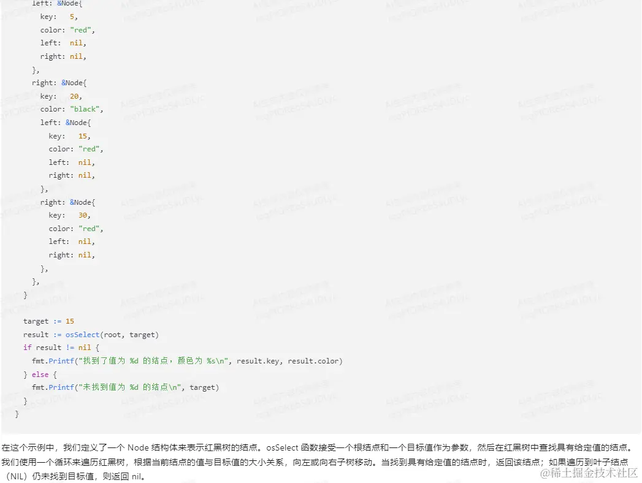Click the code line "key: 20,"

tap(61, 96)
